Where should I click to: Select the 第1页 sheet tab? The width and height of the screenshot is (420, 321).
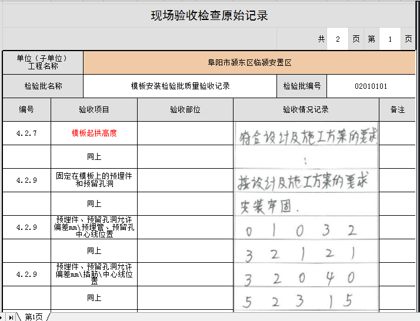34,317
